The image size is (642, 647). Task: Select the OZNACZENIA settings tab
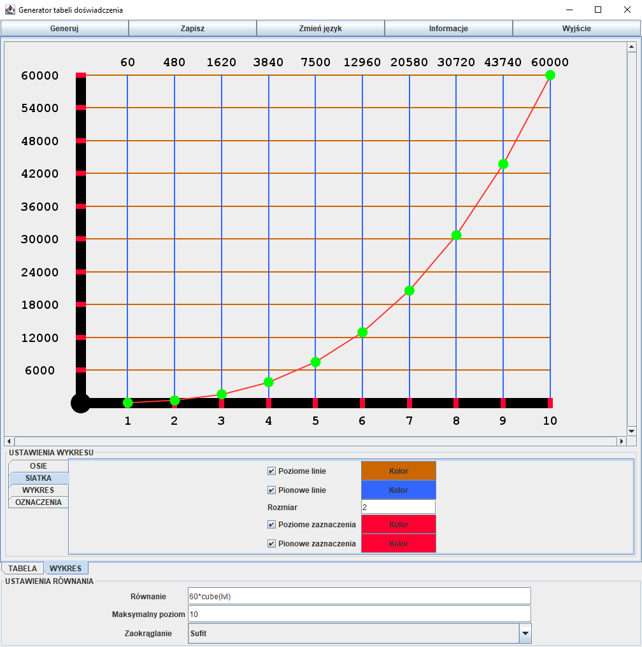click(x=38, y=502)
